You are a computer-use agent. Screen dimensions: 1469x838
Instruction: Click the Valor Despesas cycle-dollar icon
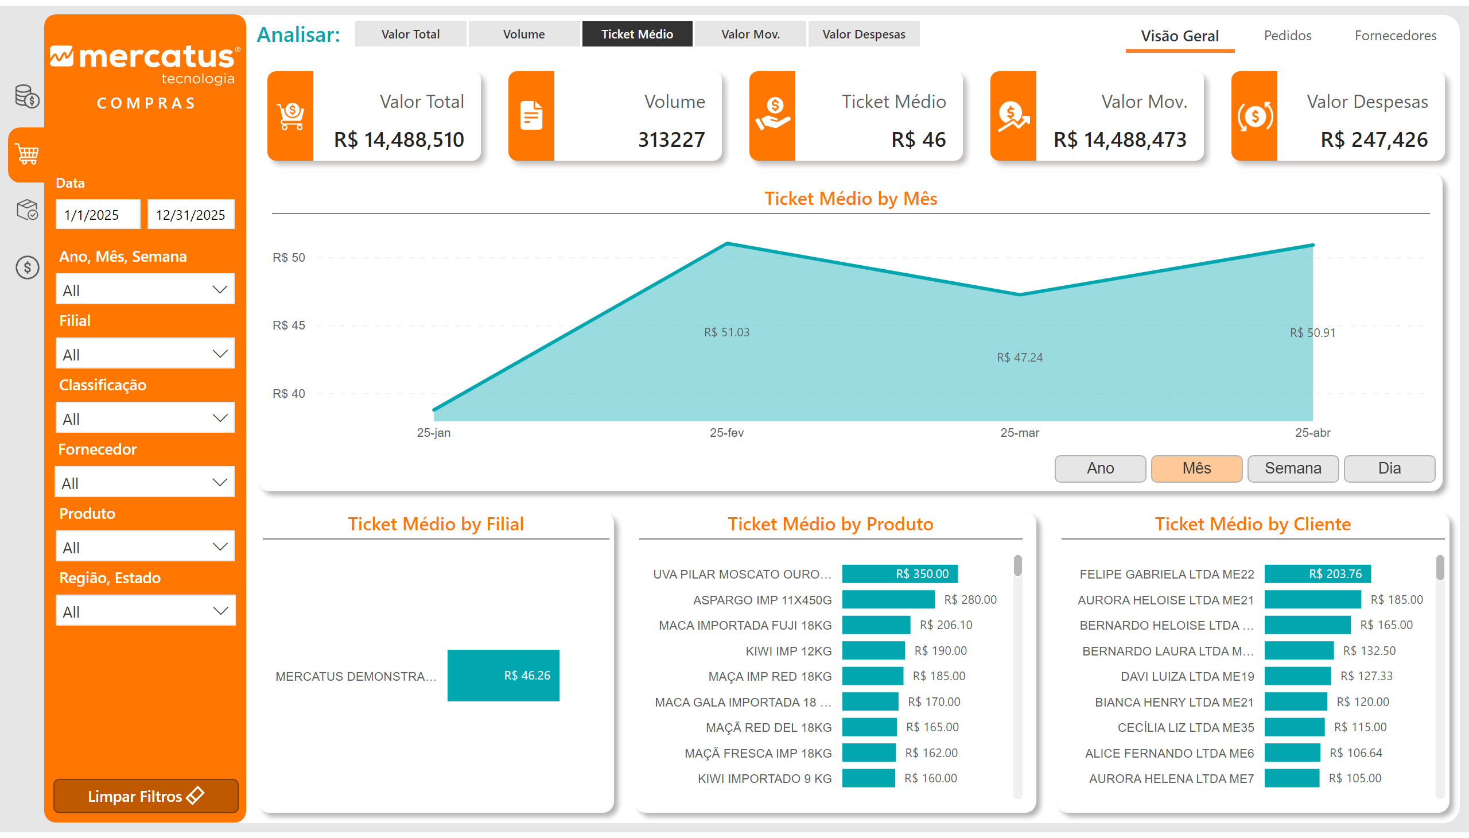(1254, 116)
